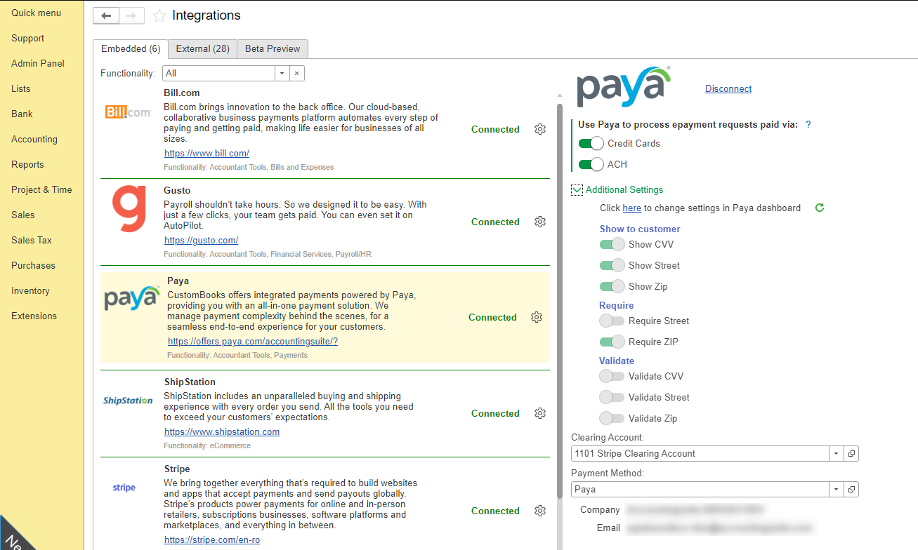Open the Functionality filter dropdown
This screenshot has width=918, height=550.
point(282,73)
